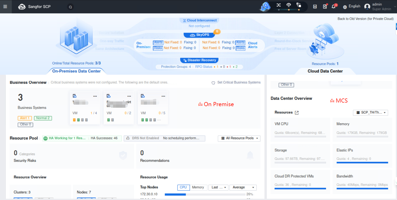Viewport: 397px width, 200px height.
Task: Expand the admin account chevron
Action: click(395, 7)
